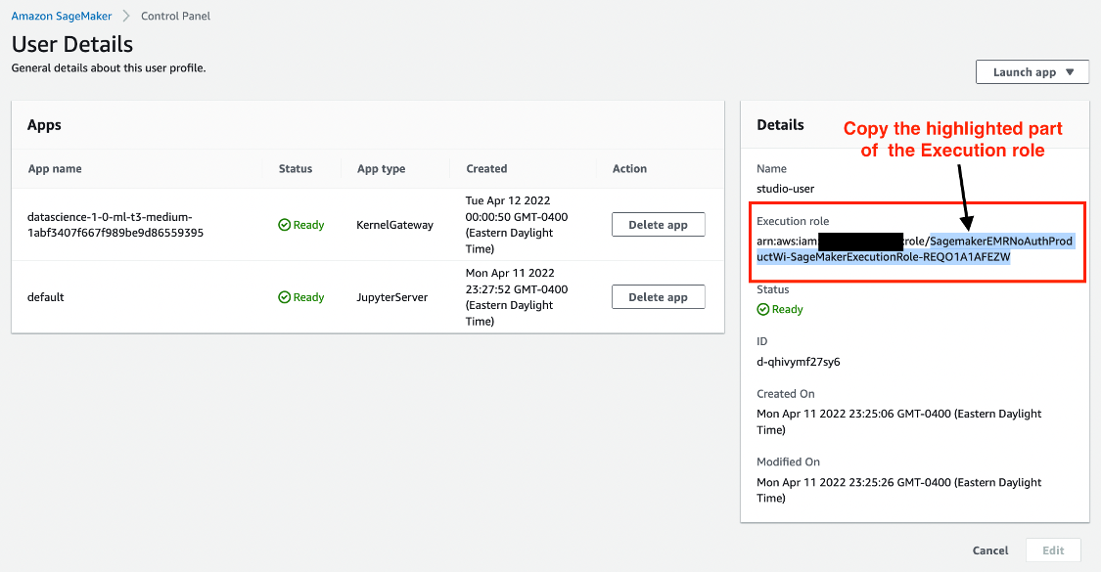Delete the datascience KernelGateway app
The width and height of the screenshot is (1101, 572).
tap(658, 225)
